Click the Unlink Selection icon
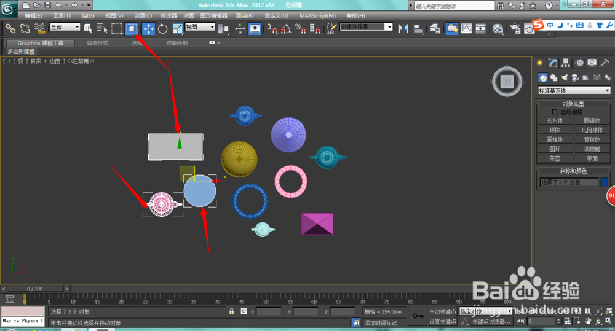Viewport: 615px width, 331px height. coord(25,28)
